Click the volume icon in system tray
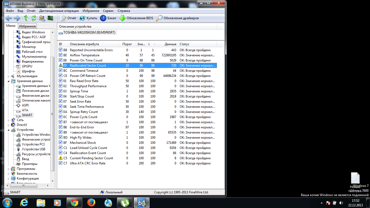 pyautogui.click(x=341, y=203)
